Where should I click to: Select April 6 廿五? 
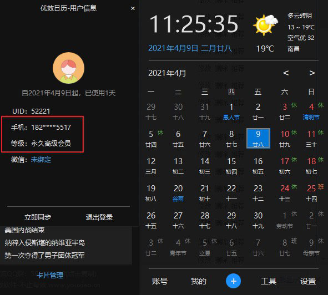point(178,139)
